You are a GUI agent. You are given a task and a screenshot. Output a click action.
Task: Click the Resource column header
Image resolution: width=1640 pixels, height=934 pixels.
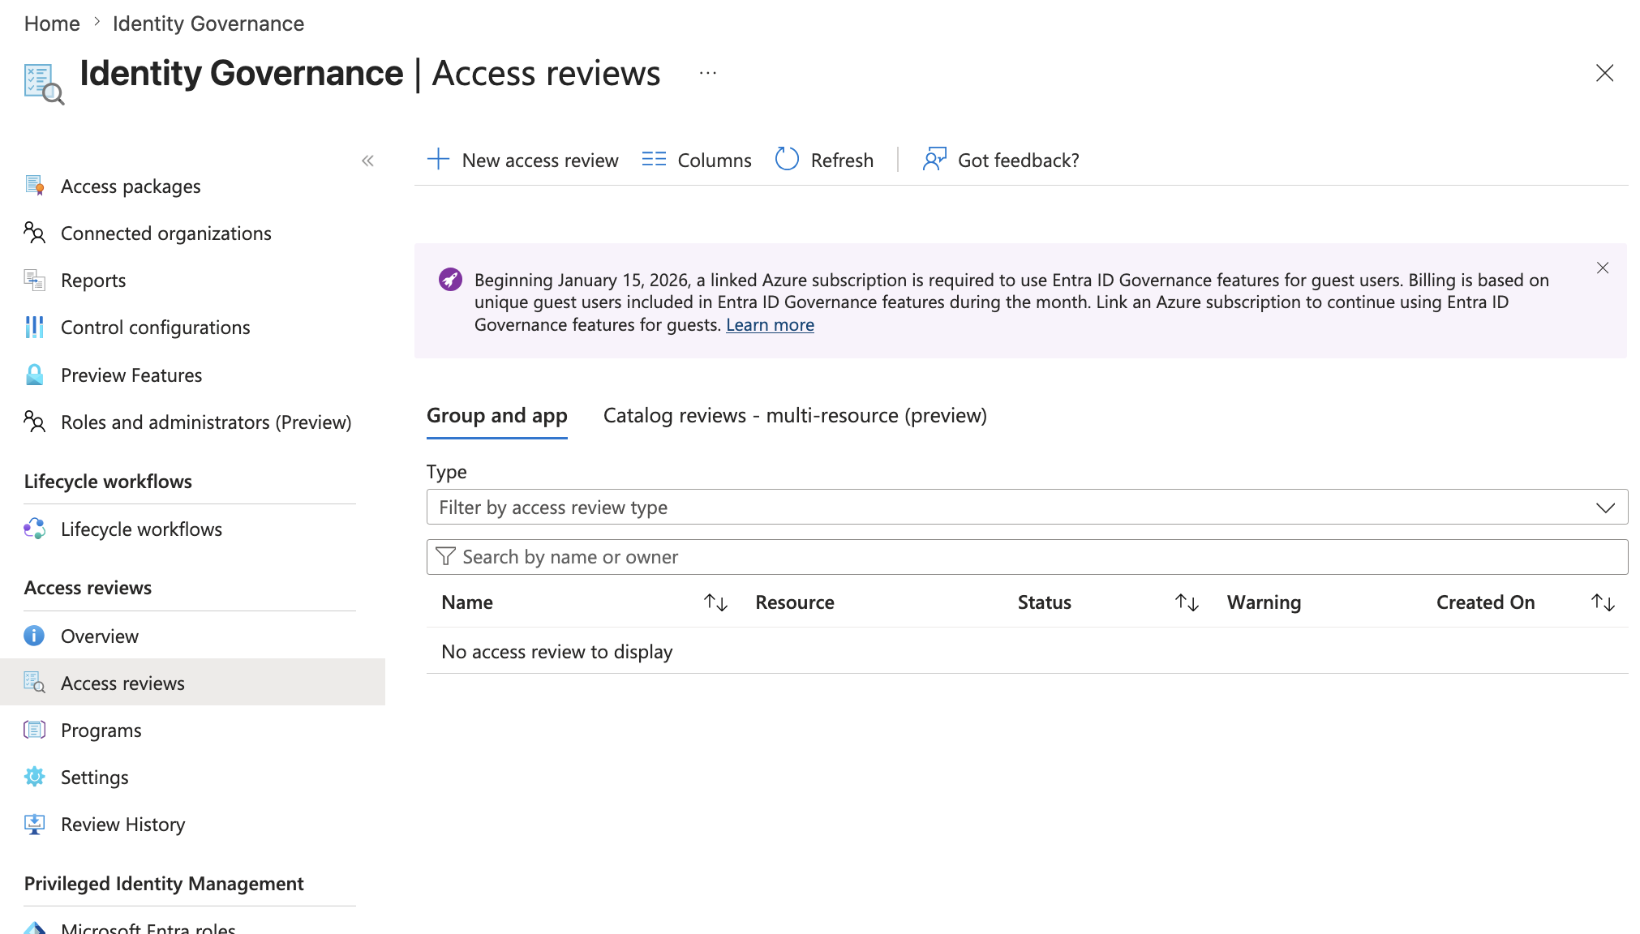tap(795, 602)
